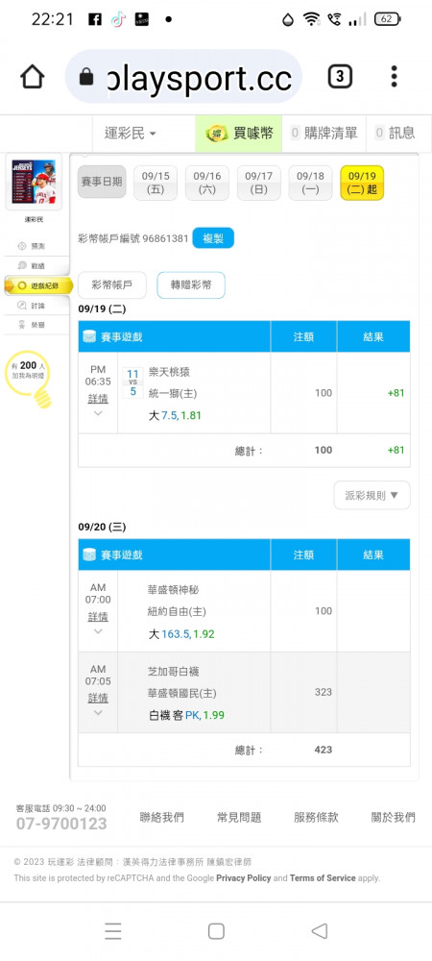The width and height of the screenshot is (432, 961).
Task: Open the browser tabs counter showing 3
Action: pos(340,77)
